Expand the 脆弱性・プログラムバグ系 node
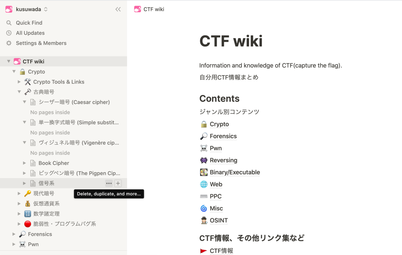Screen dimensions: 402x255 tap(19, 224)
